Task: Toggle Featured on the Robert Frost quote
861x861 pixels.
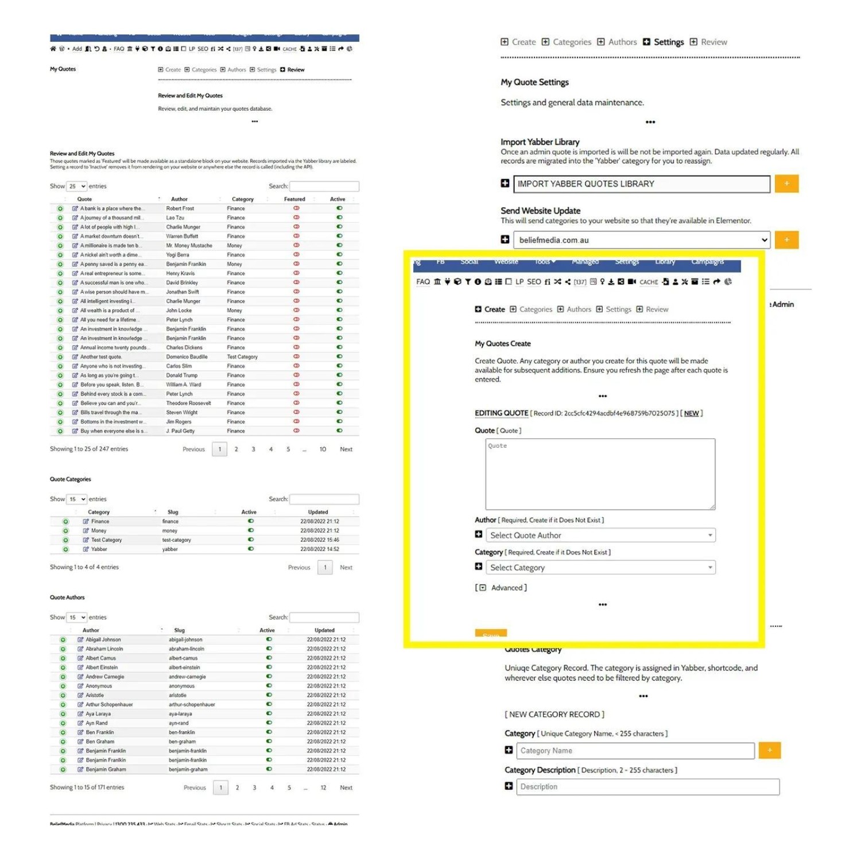Action: [x=296, y=208]
